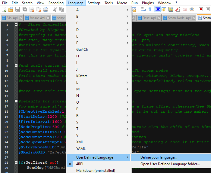Click the Monitoring eye icon
The width and height of the screenshot is (211, 173).
[x=192, y=10]
